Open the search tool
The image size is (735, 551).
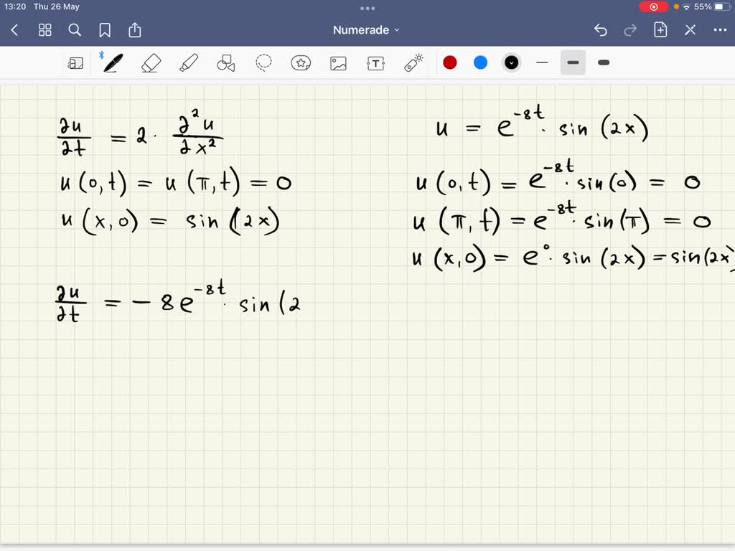click(x=75, y=30)
